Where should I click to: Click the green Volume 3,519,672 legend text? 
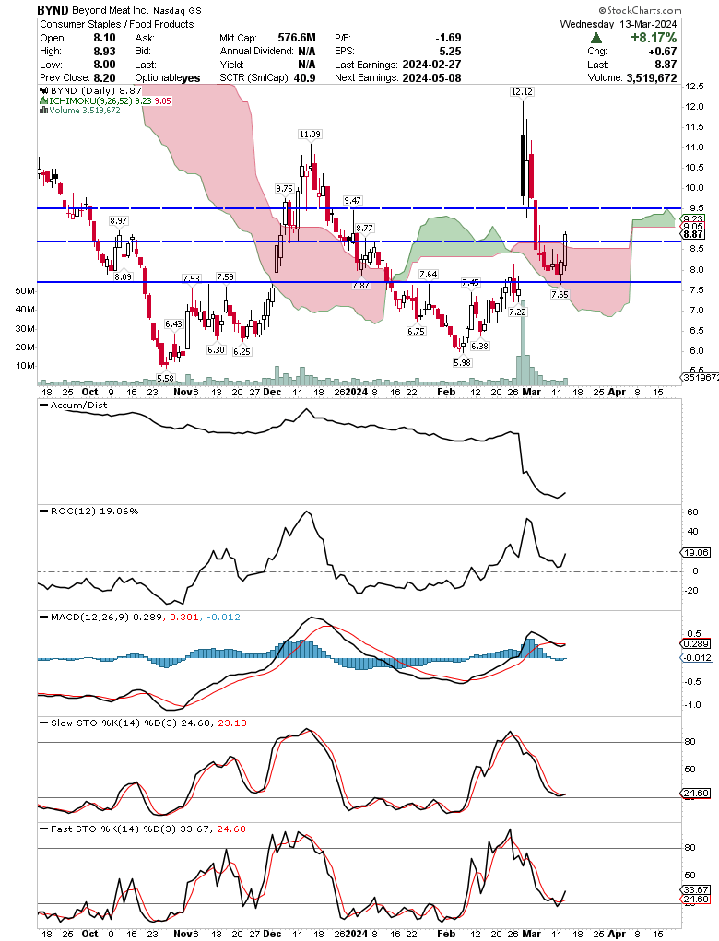[x=85, y=111]
